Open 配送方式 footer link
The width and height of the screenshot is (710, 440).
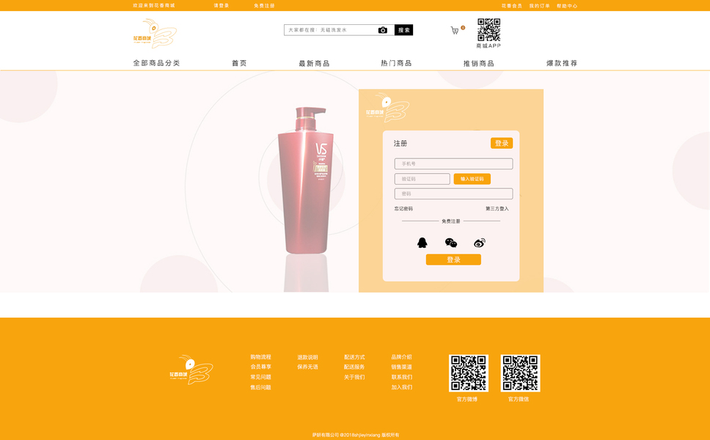[354, 357]
